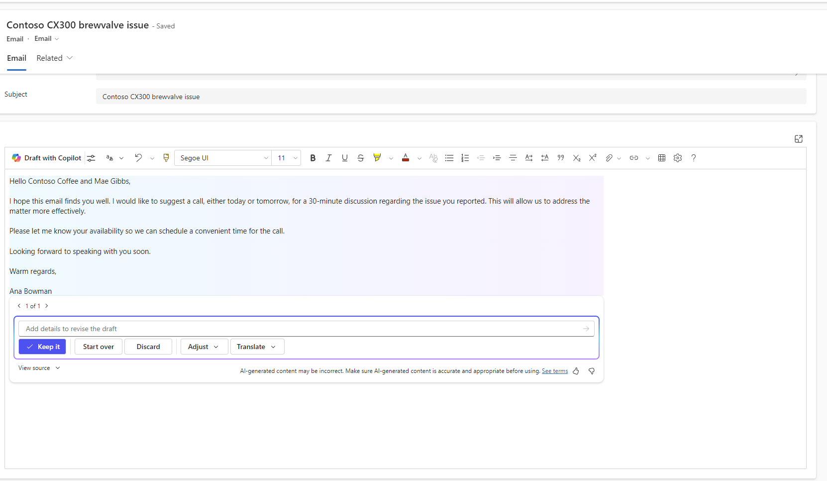This screenshot has height=481, width=827.
Task: Submit revision details arrow icon
Action: click(586, 329)
